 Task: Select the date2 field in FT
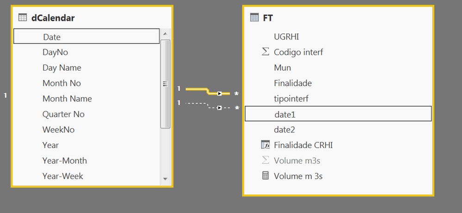click(338, 130)
